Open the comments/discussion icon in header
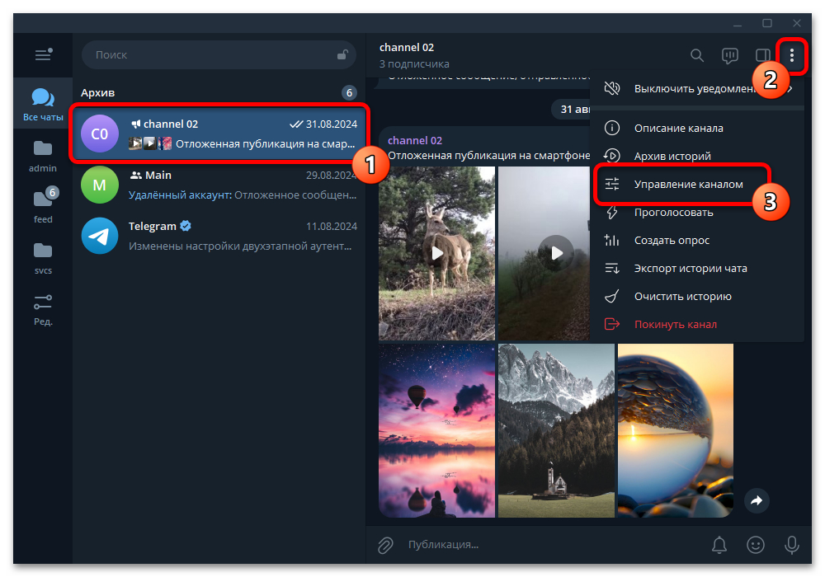Viewport: 825px width, 577px height. [x=730, y=54]
